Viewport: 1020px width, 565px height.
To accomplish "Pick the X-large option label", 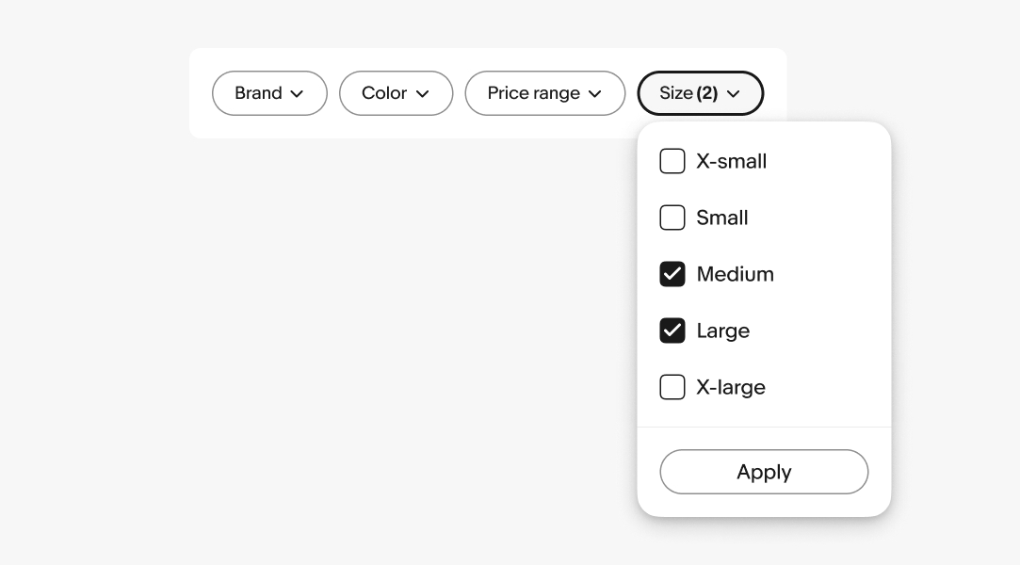I will pyautogui.click(x=731, y=387).
